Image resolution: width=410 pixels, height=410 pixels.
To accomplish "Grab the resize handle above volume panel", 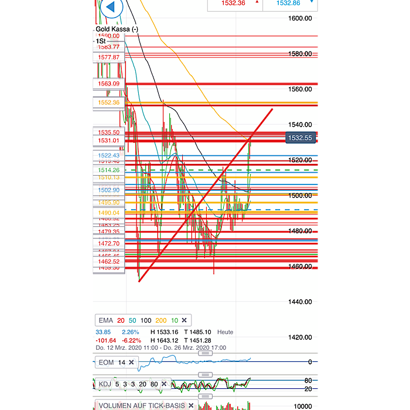I will click(205, 397).
